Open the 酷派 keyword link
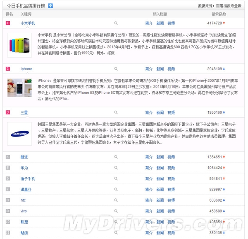Image resolution: width=248 pixels, height=239 pixels. tap(24, 157)
